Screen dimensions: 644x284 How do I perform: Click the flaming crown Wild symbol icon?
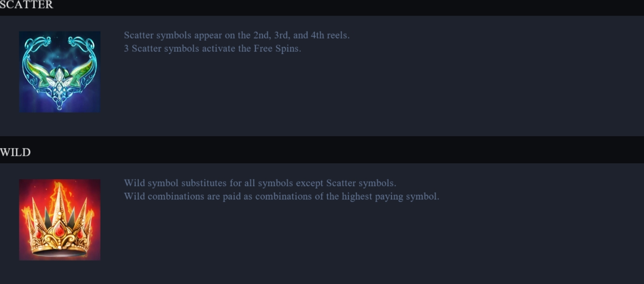pos(59,220)
